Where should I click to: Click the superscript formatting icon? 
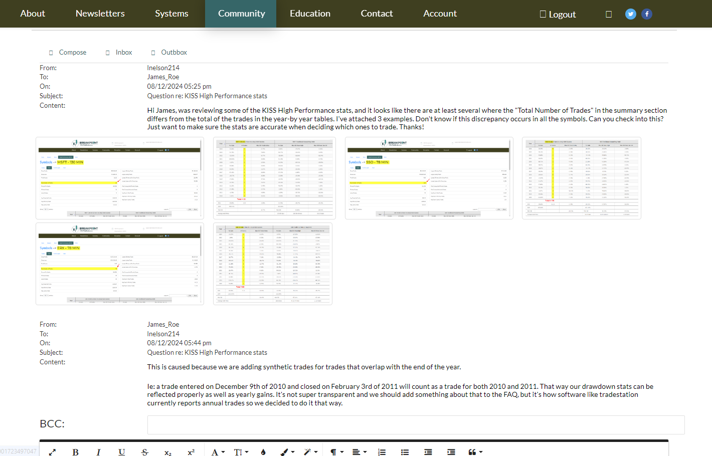(x=191, y=452)
